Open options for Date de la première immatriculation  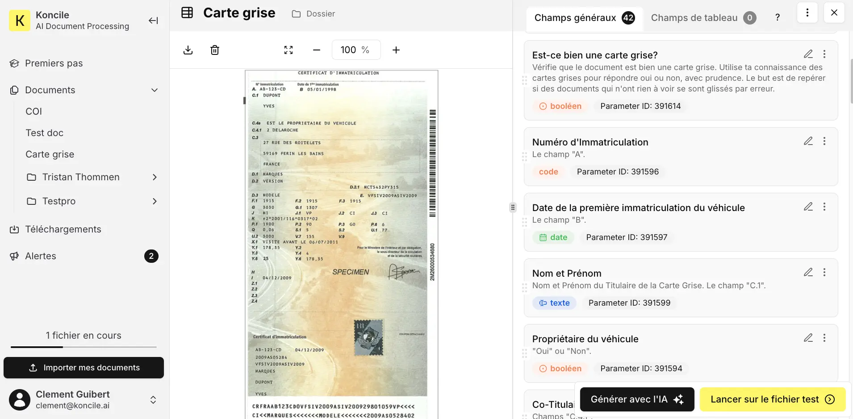(x=824, y=207)
